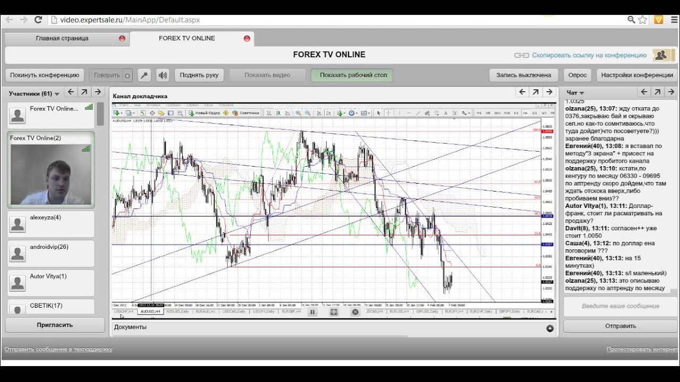This screenshot has width=680, height=382.
Task: Pop out the Канал докладчика panel
Action: click(x=536, y=92)
